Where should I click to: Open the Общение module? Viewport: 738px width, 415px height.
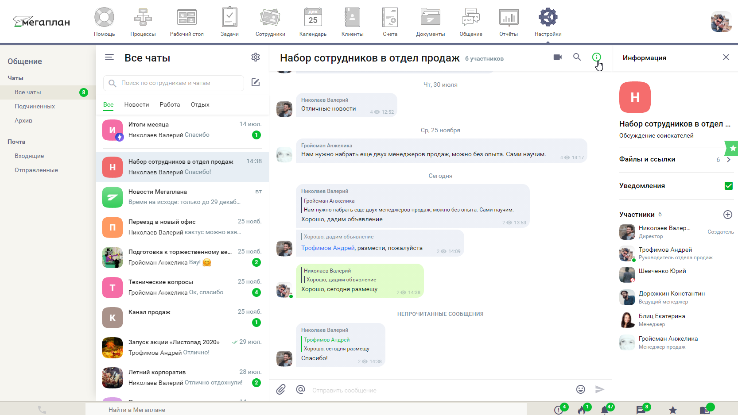coord(471,22)
